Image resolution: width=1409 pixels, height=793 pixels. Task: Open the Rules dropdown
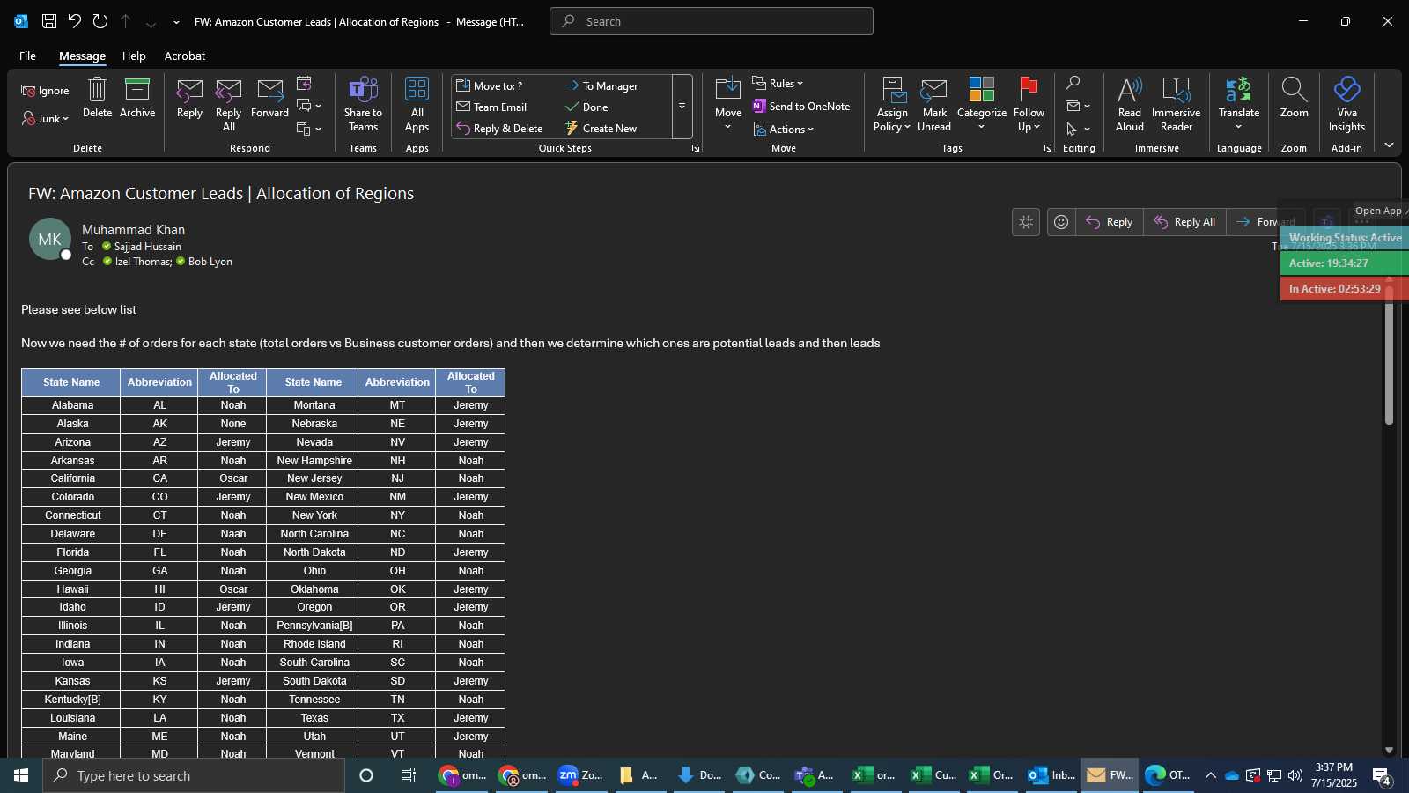pyautogui.click(x=778, y=84)
